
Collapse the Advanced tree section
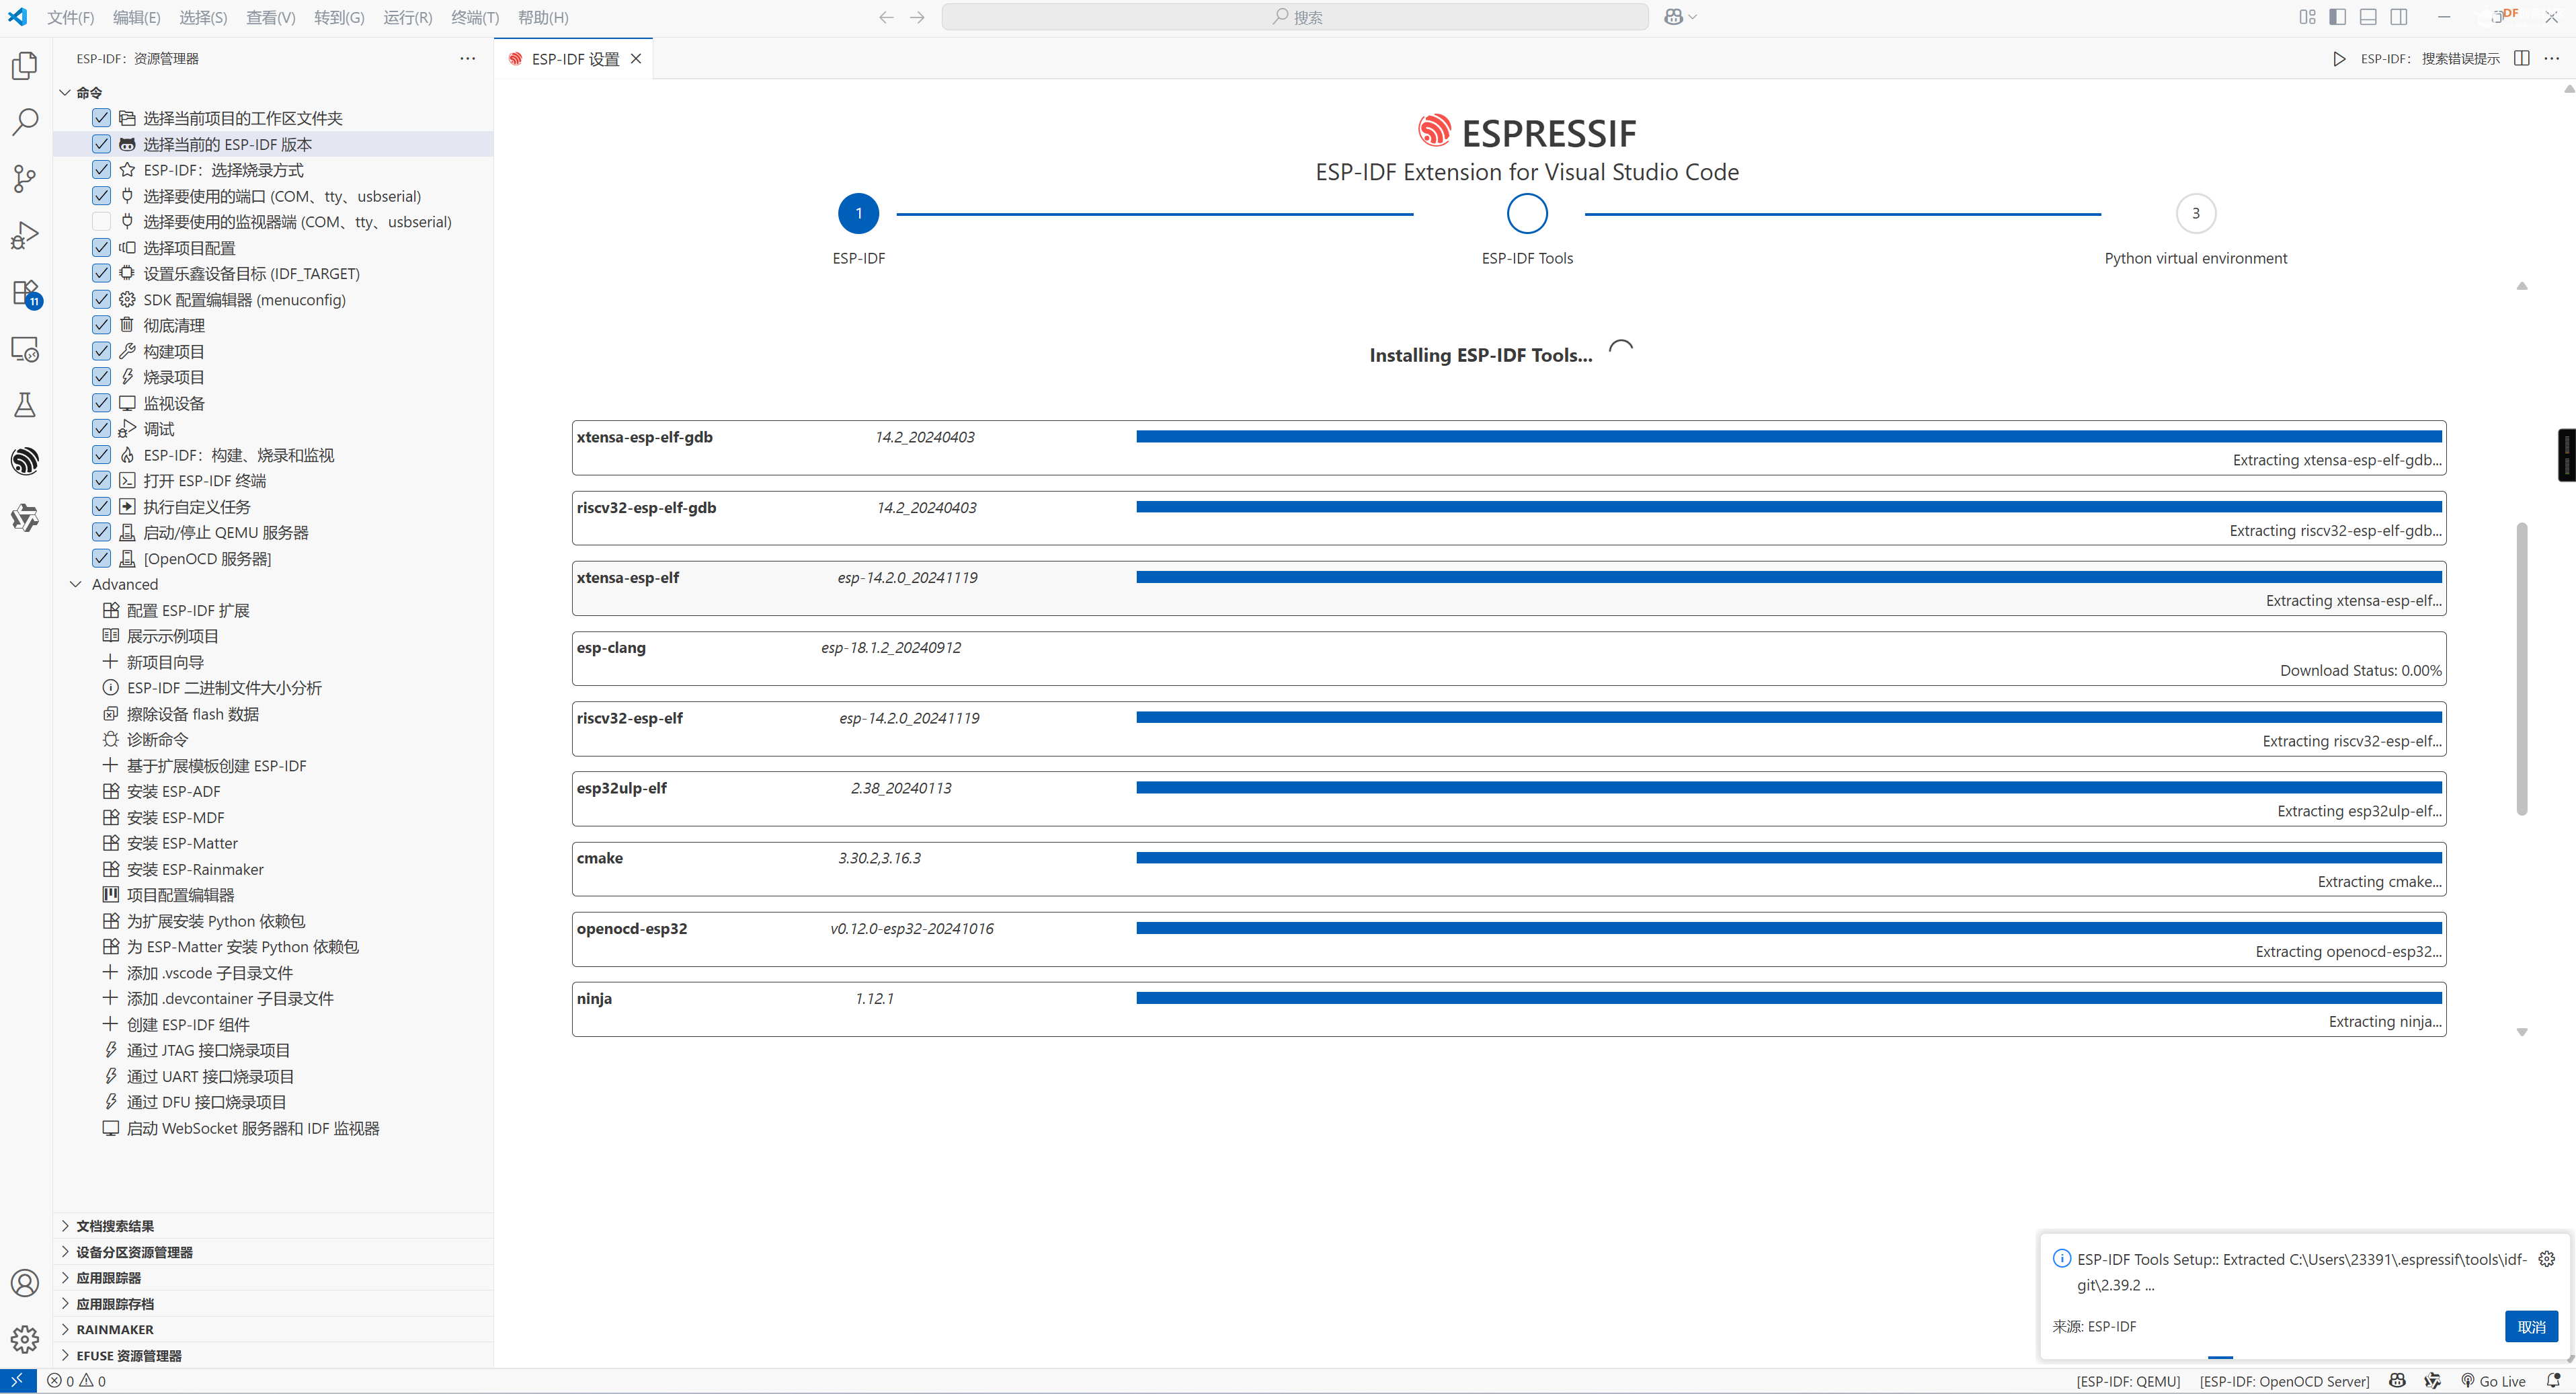76,584
